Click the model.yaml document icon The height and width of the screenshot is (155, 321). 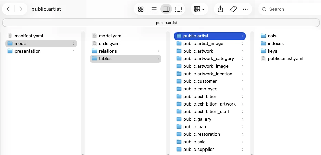94,36
